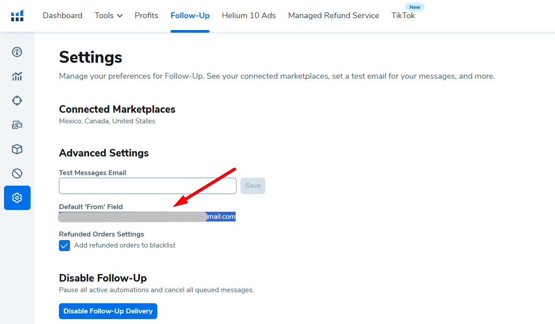This screenshot has width=555, height=324.
Task: Focus the Test Messages Email input field
Action: [147, 186]
